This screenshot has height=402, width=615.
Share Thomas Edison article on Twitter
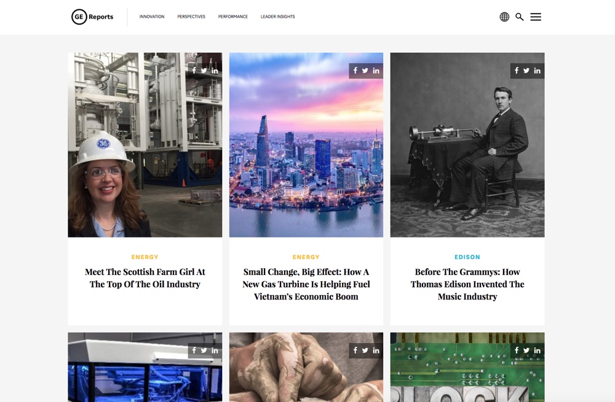526,71
